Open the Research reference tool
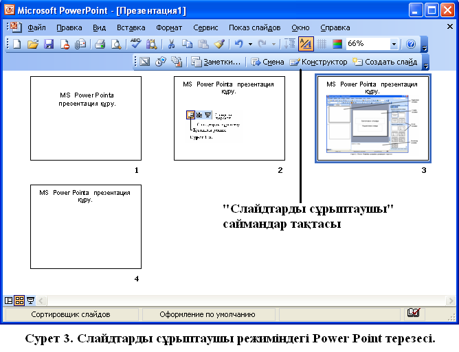Viewport: 459px width, 352px height. click(152, 44)
